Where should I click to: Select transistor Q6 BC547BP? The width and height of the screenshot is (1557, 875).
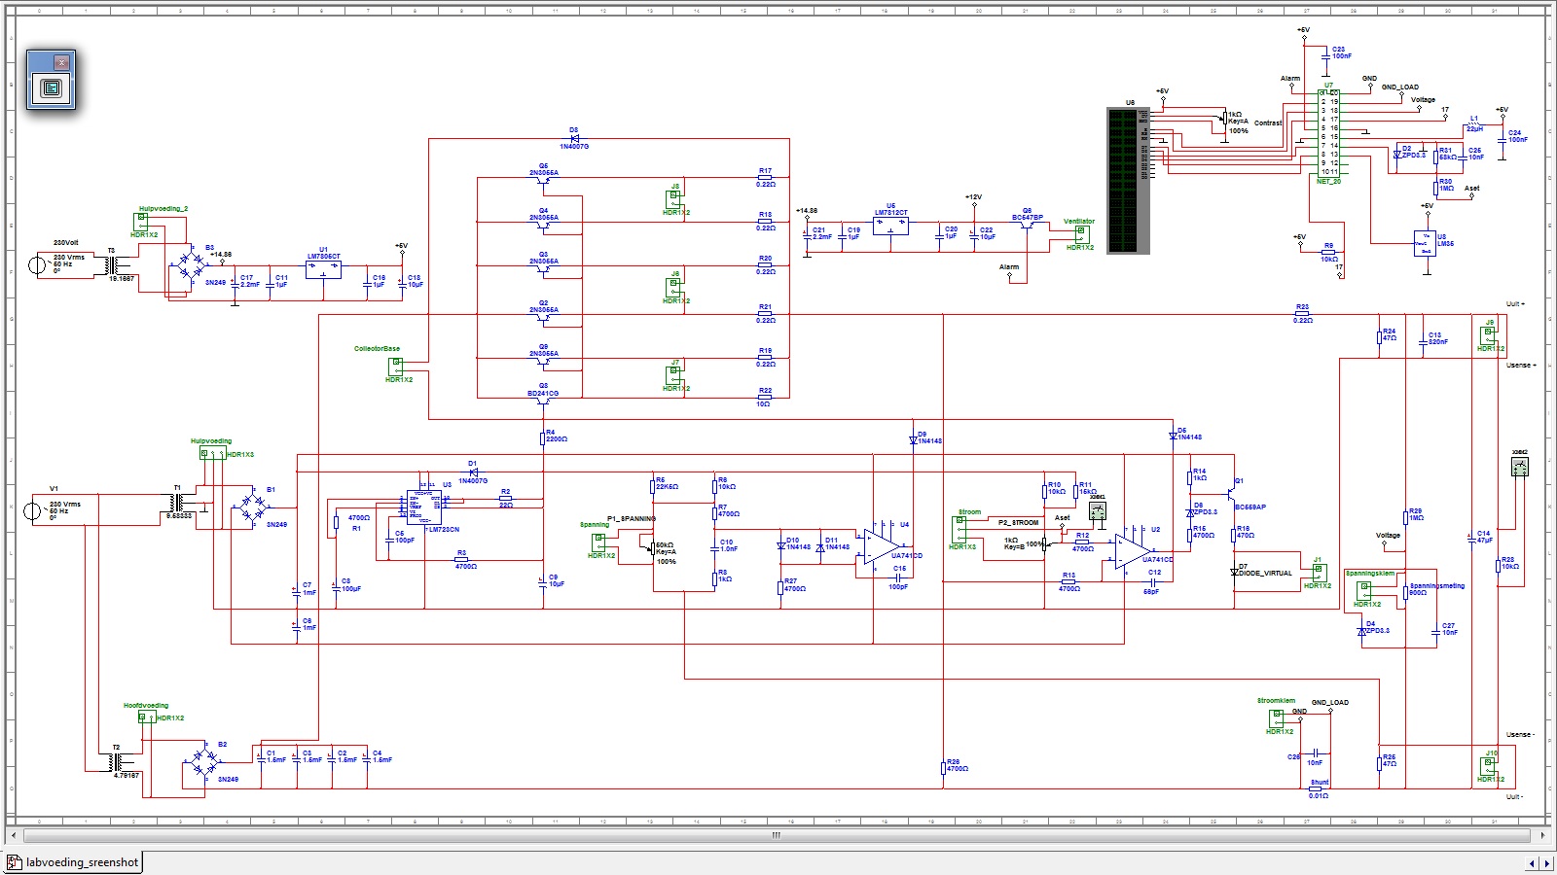pos(1028,224)
